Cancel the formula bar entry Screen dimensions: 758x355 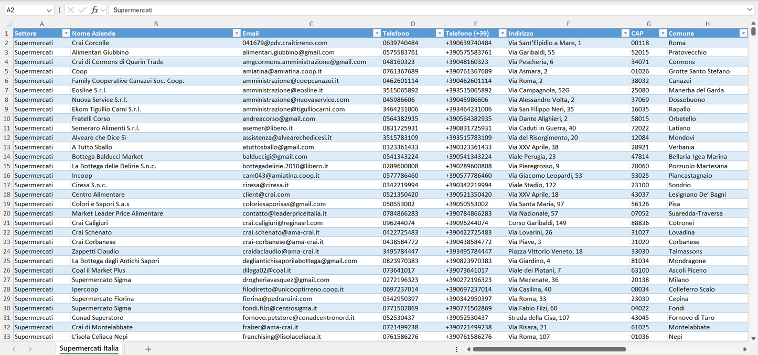point(71,10)
